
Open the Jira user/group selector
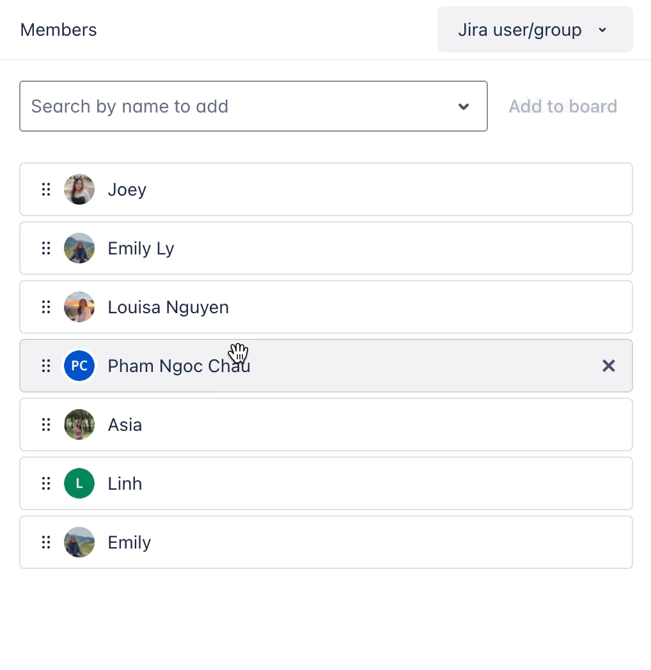click(535, 29)
